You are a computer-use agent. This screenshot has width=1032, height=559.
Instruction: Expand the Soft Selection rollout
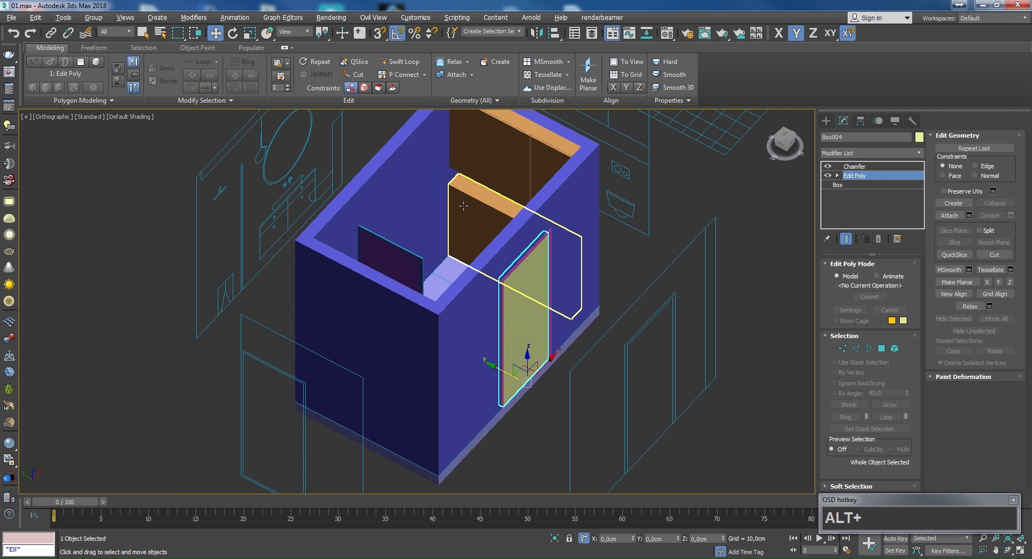851,486
